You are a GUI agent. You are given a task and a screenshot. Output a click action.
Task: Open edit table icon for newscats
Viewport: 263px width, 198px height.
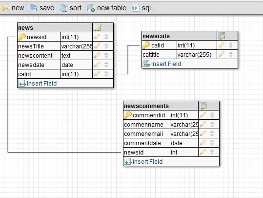tap(222, 36)
